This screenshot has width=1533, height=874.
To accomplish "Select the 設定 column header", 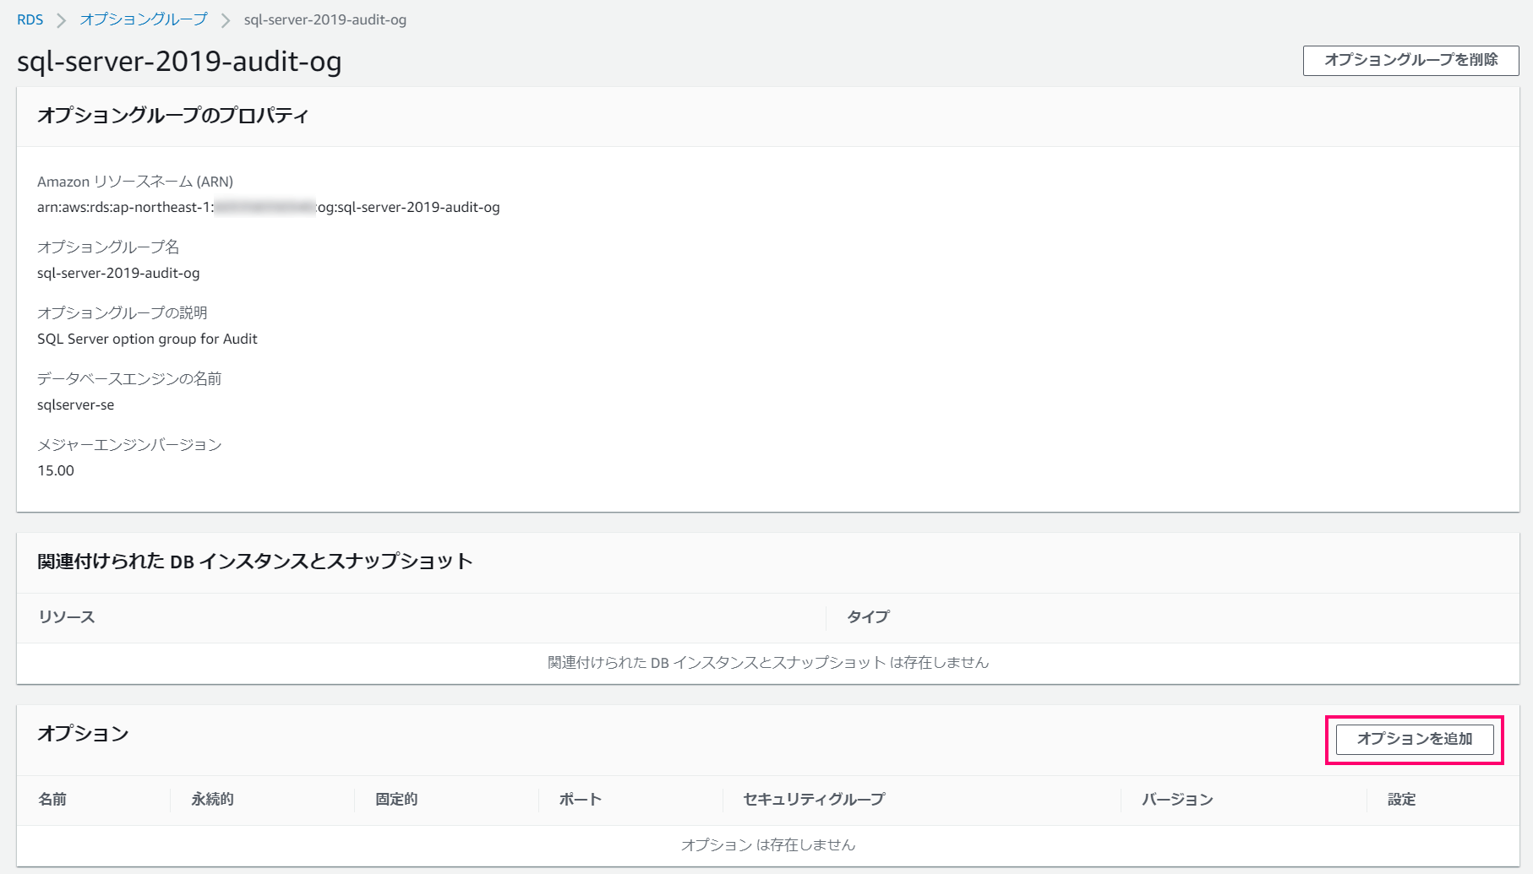I will tap(1400, 799).
